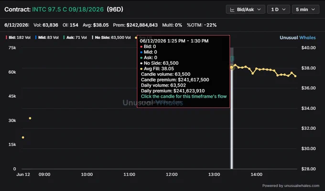325x191 pixels.
Task: Click the highlighted Avg Fill point at 38.05
Action: (x=231, y=67)
